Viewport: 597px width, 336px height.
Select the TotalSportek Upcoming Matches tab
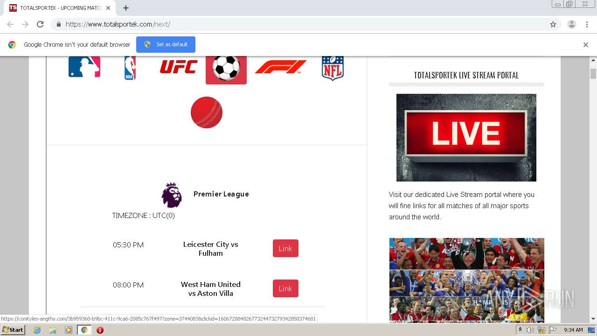(60, 8)
